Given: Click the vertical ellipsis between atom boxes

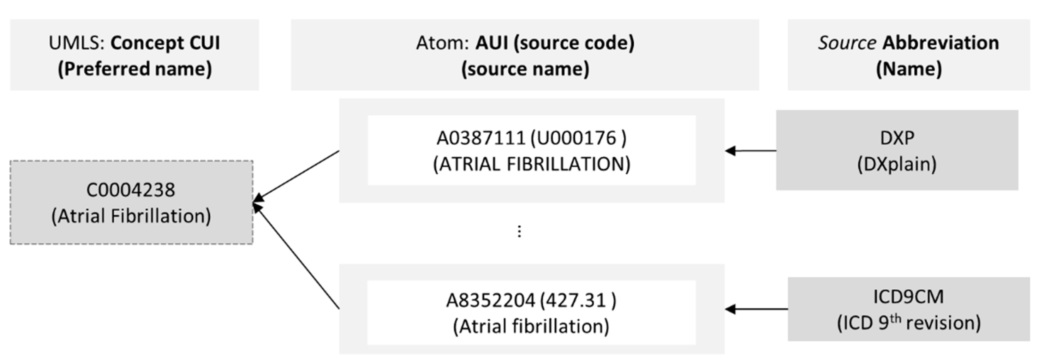Looking at the screenshot, I should 519,231.
